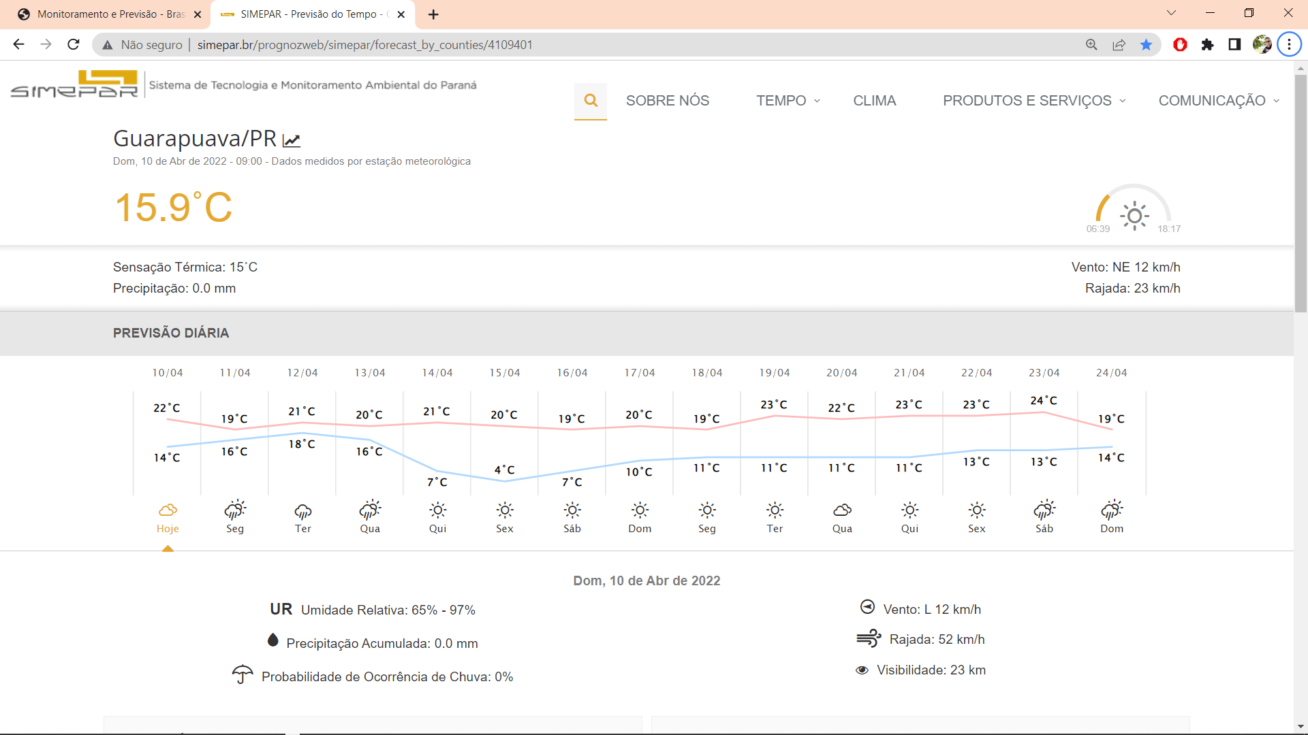Click the page zoom icon in the address bar
Image resolution: width=1308 pixels, height=735 pixels.
click(1091, 45)
